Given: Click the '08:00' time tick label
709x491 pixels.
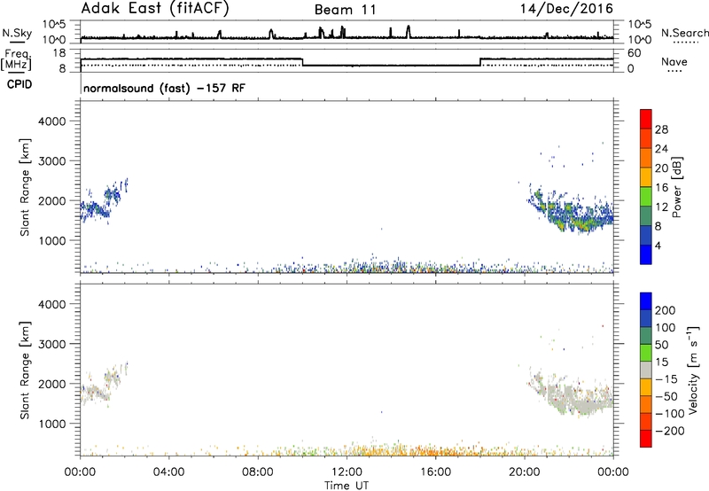Looking at the screenshot, I should tap(258, 472).
